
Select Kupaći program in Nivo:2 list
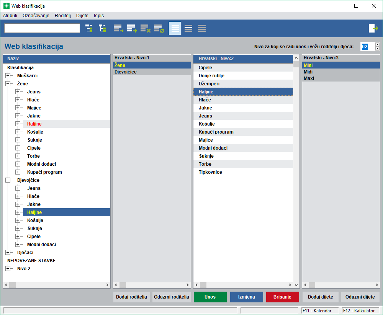point(216,132)
